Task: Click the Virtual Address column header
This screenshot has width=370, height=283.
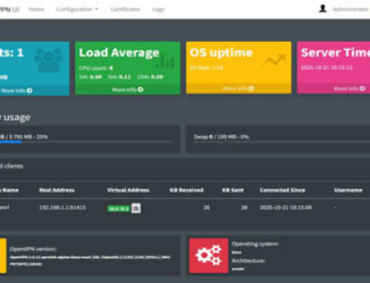Action: pos(128,190)
